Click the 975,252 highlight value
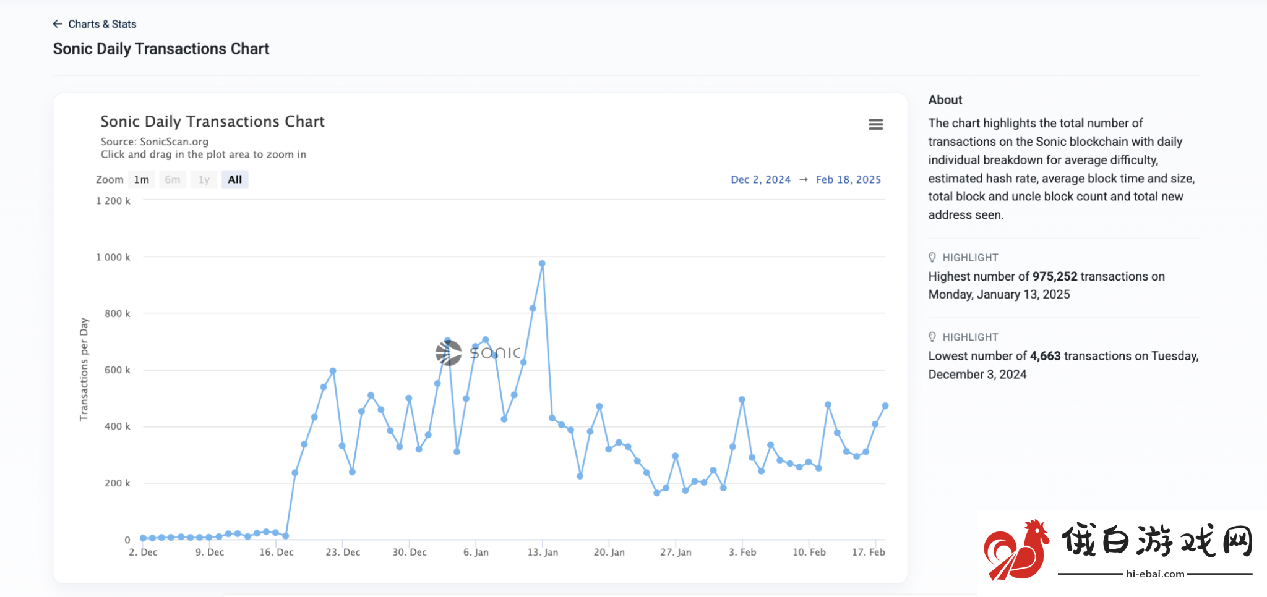This screenshot has width=1267, height=597. pos(1055,276)
